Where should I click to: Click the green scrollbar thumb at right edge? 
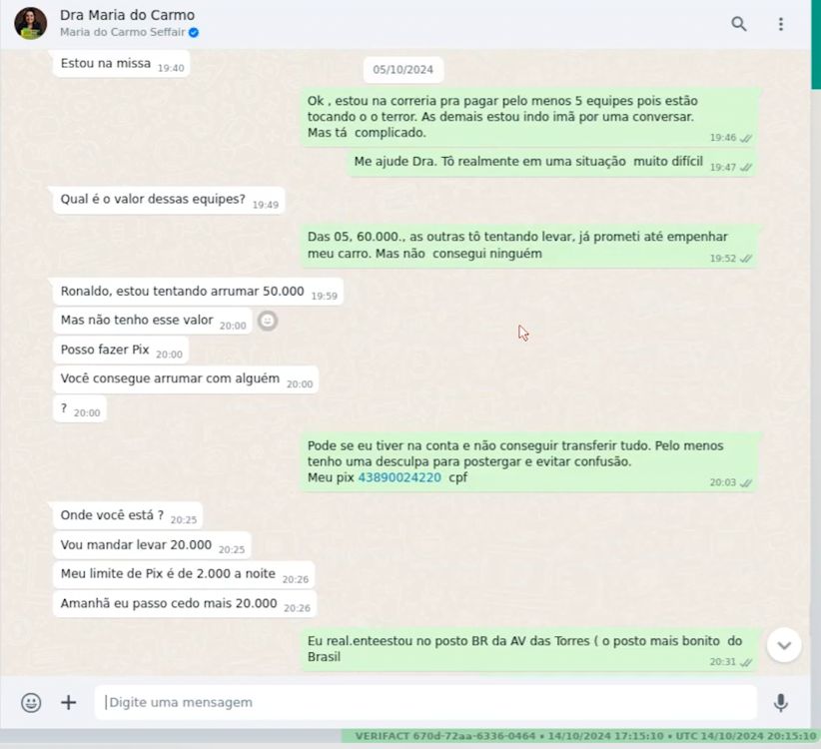click(x=816, y=45)
